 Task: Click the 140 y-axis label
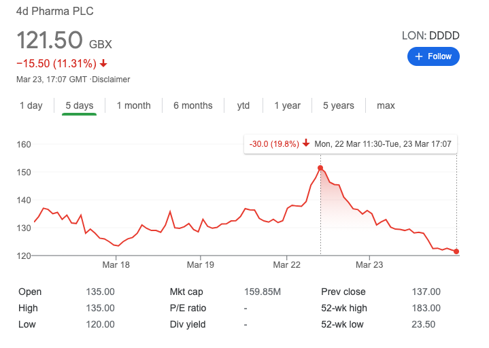tap(24, 200)
